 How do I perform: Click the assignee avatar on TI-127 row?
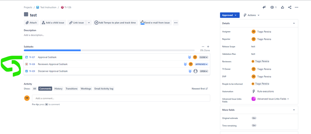(x=195, y=57)
